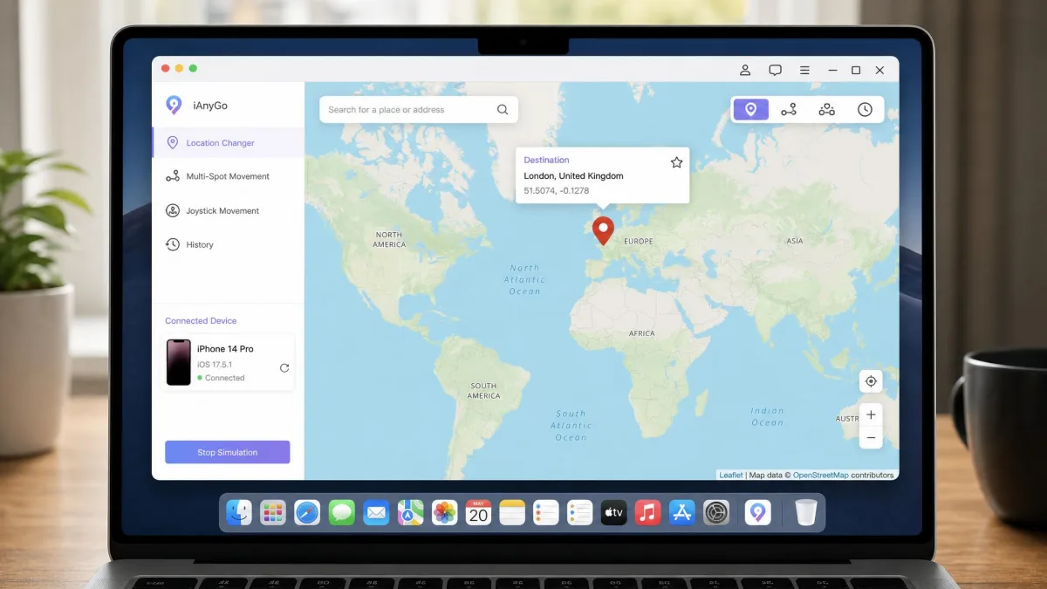Select Location Changer in the sidebar

tap(228, 143)
